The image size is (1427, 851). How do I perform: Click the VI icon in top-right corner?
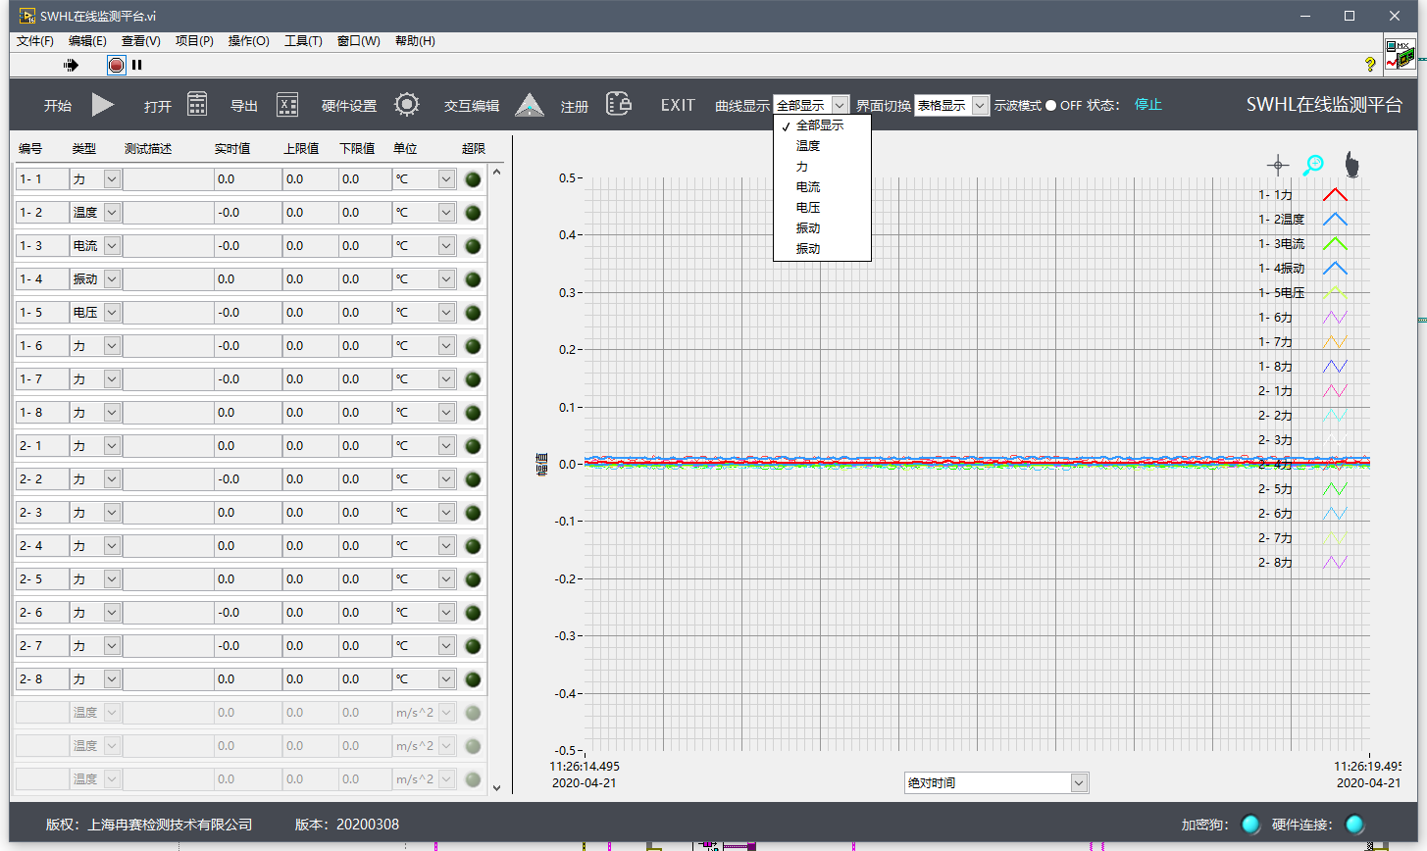click(x=1400, y=55)
